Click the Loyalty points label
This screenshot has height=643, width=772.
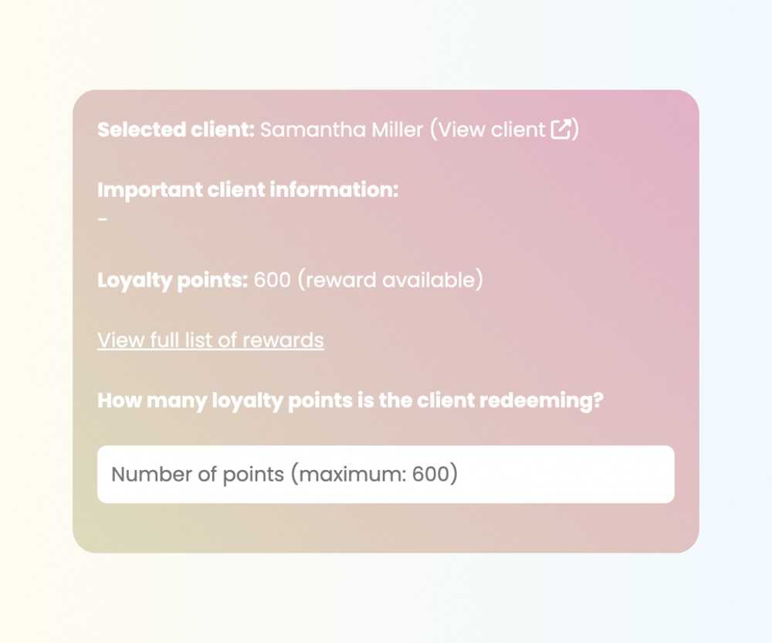coord(172,279)
